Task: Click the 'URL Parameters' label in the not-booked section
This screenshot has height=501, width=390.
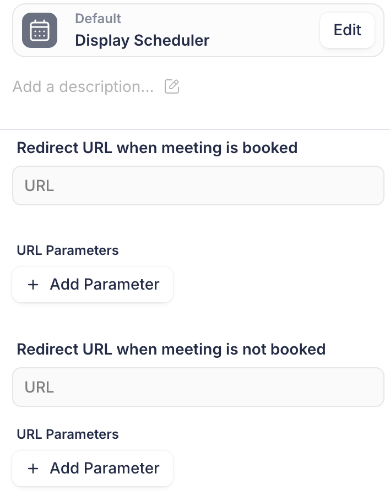Action: click(x=67, y=434)
